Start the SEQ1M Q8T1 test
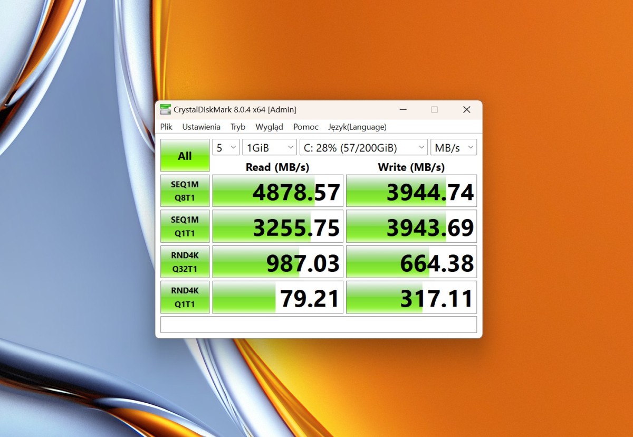Image resolution: width=633 pixels, height=437 pixels. click(185, 191)
